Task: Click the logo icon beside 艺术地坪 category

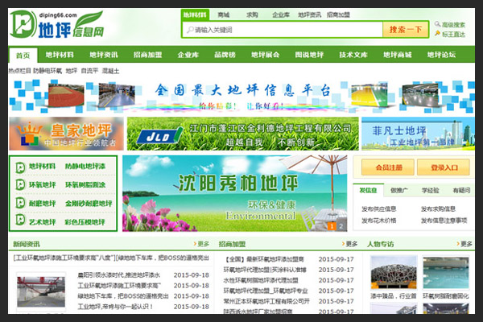Action: (x=20, y=220)
